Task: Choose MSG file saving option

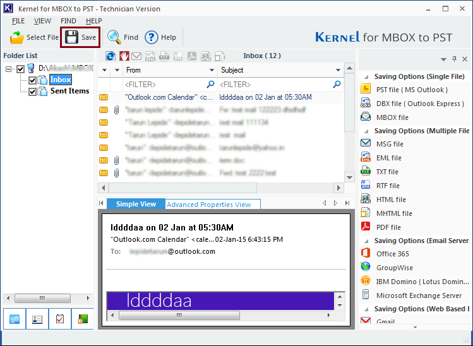Action: [x=390, y=144]
